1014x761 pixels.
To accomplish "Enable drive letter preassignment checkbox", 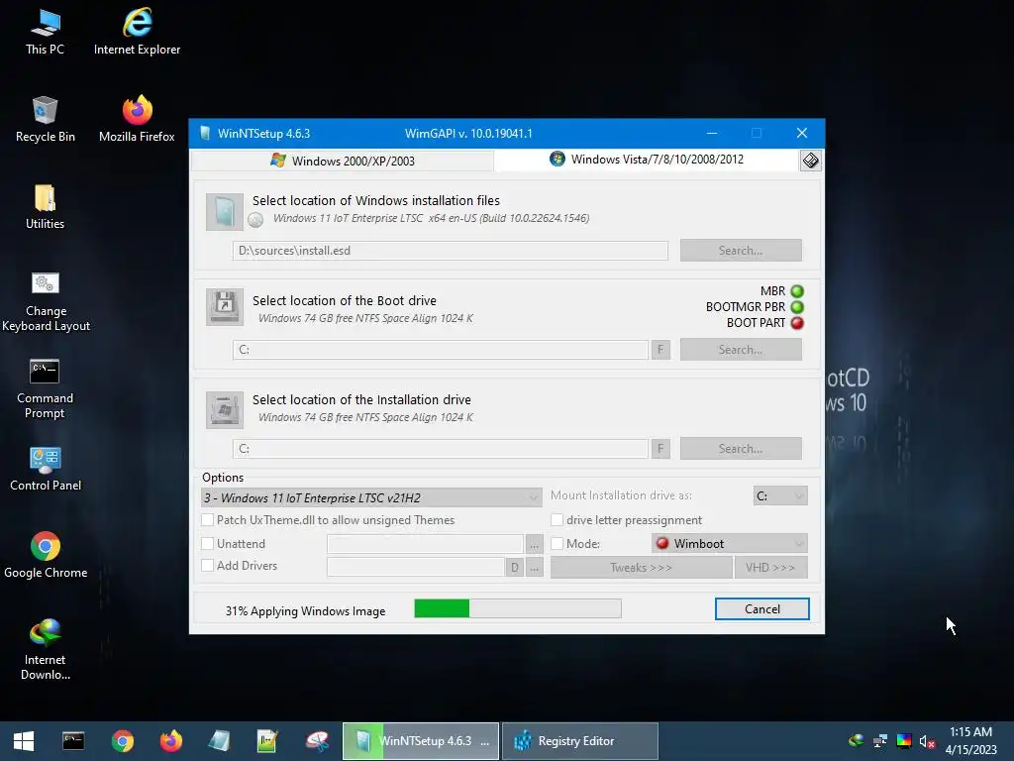I will click(557, 519).
